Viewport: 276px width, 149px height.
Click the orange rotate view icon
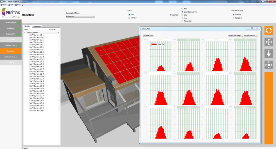(x=269, y=30)
